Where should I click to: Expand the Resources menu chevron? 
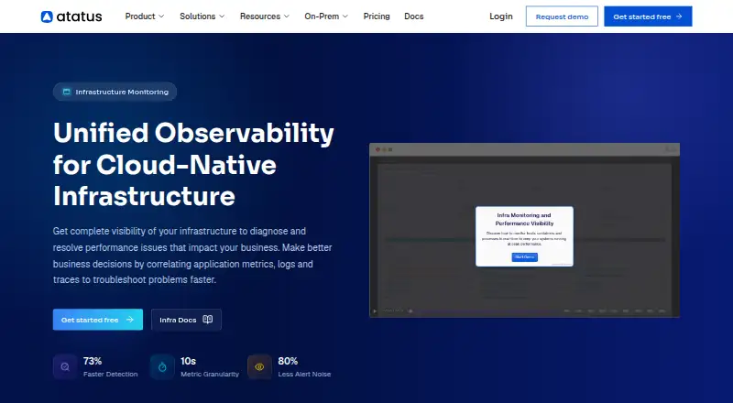coord(287,16)
